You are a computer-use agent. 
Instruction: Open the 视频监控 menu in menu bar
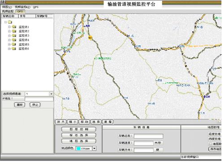coord(22,7)
